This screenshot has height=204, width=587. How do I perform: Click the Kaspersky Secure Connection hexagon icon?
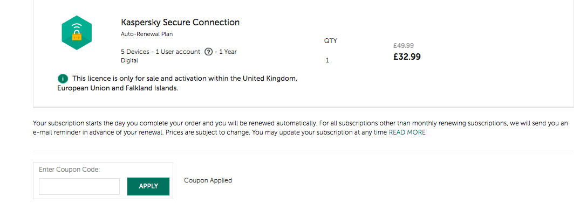(77, 33)
